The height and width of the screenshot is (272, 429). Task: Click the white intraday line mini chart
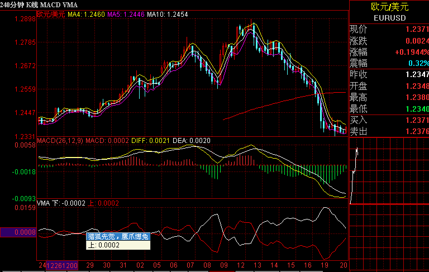tap(354, 176)
